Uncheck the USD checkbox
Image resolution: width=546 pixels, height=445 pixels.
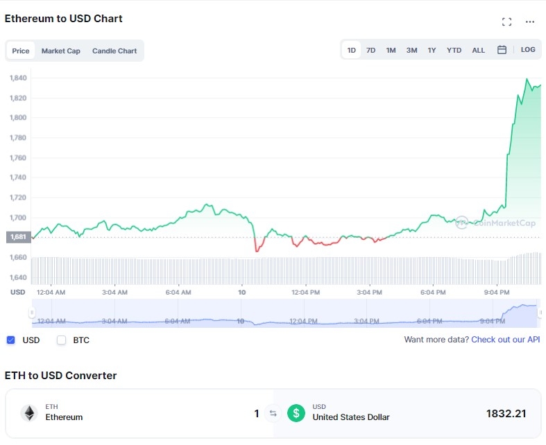click(11, 340)
